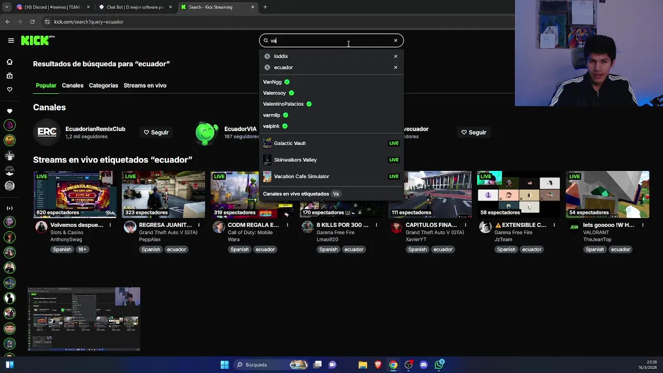Viewport: 663px width, 373px height.
Task: Open Brave browser from taskbar
Action: pos(378,365)
